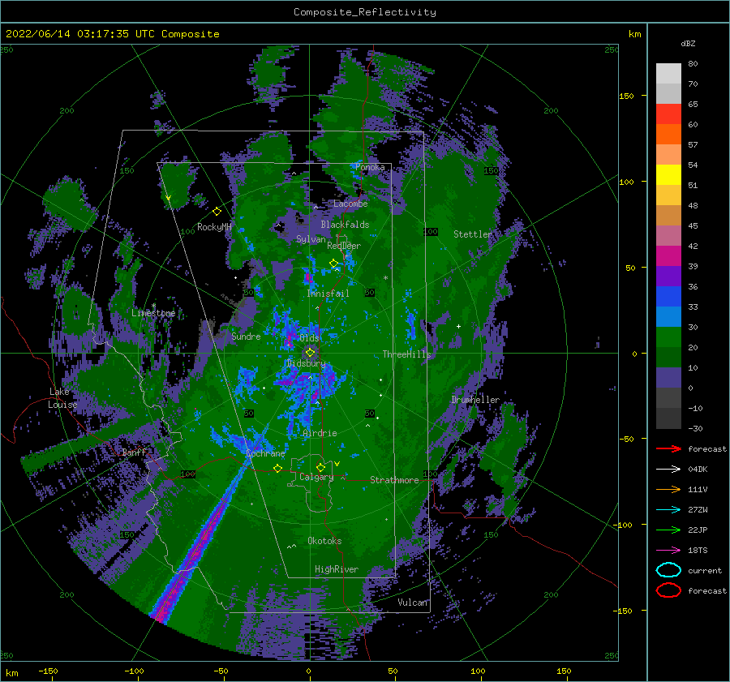This screenshot has width=730, height=682.
Task: Click the HighRiver city label
Action: click(337, 569)
